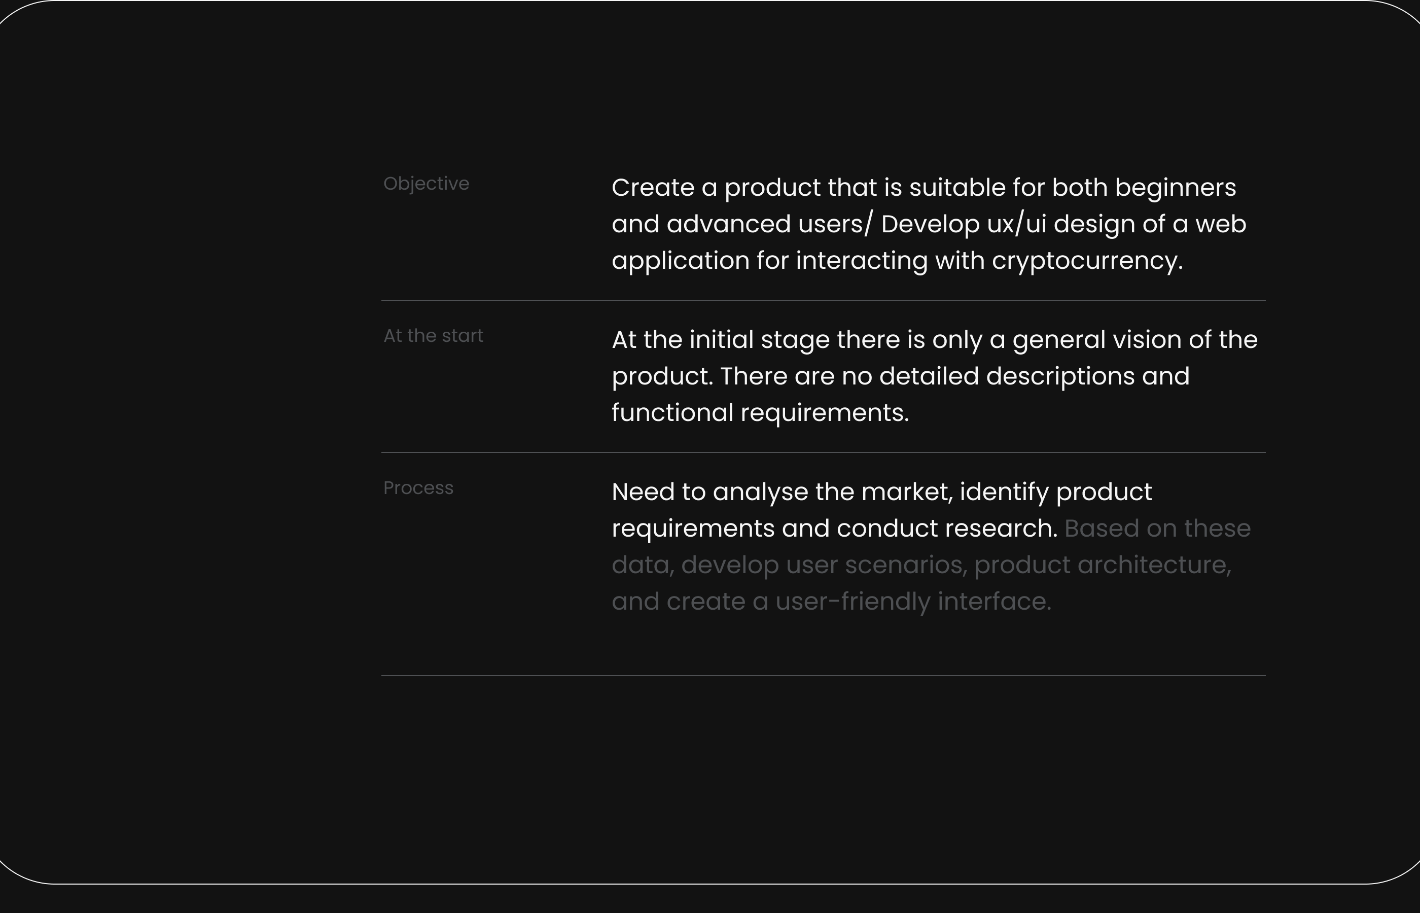Click the Objective section label
The image size is (1420, 913).
[x=426, y=184]
